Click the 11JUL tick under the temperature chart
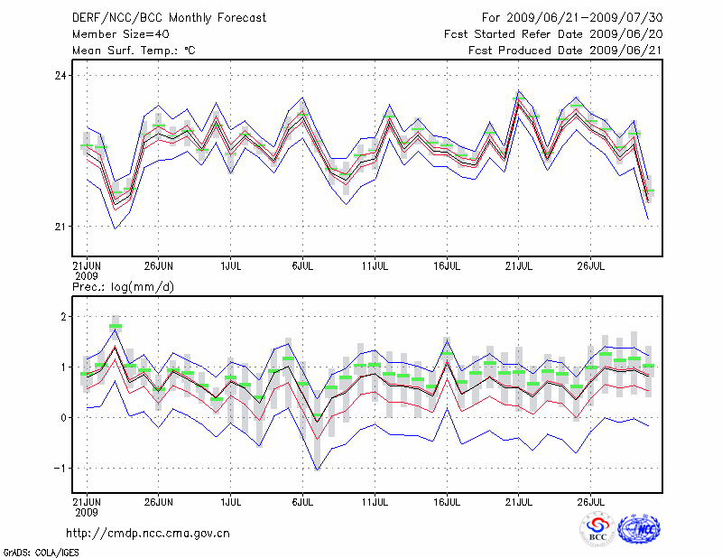Screen dimensions: 722x558 (375, 266)
